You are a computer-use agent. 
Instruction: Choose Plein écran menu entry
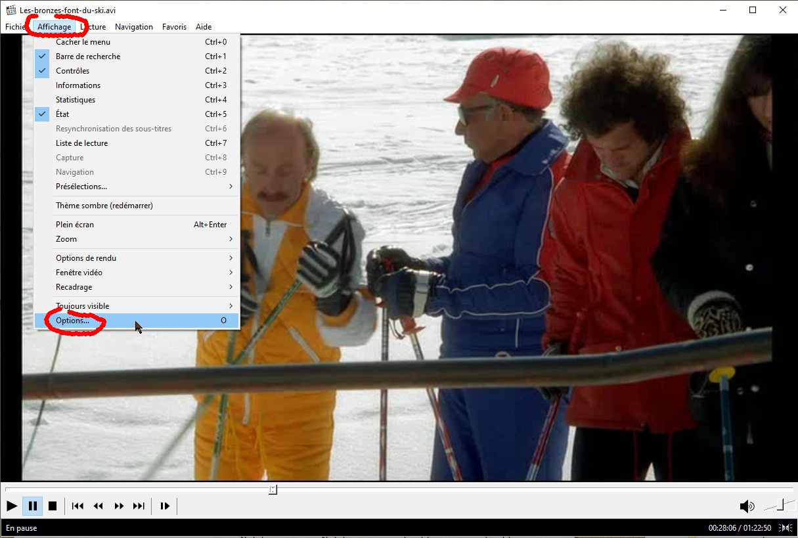[137, 225]
